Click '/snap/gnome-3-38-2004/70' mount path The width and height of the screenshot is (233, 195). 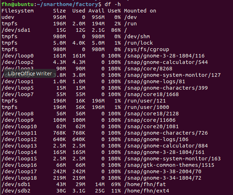[163, 172]
